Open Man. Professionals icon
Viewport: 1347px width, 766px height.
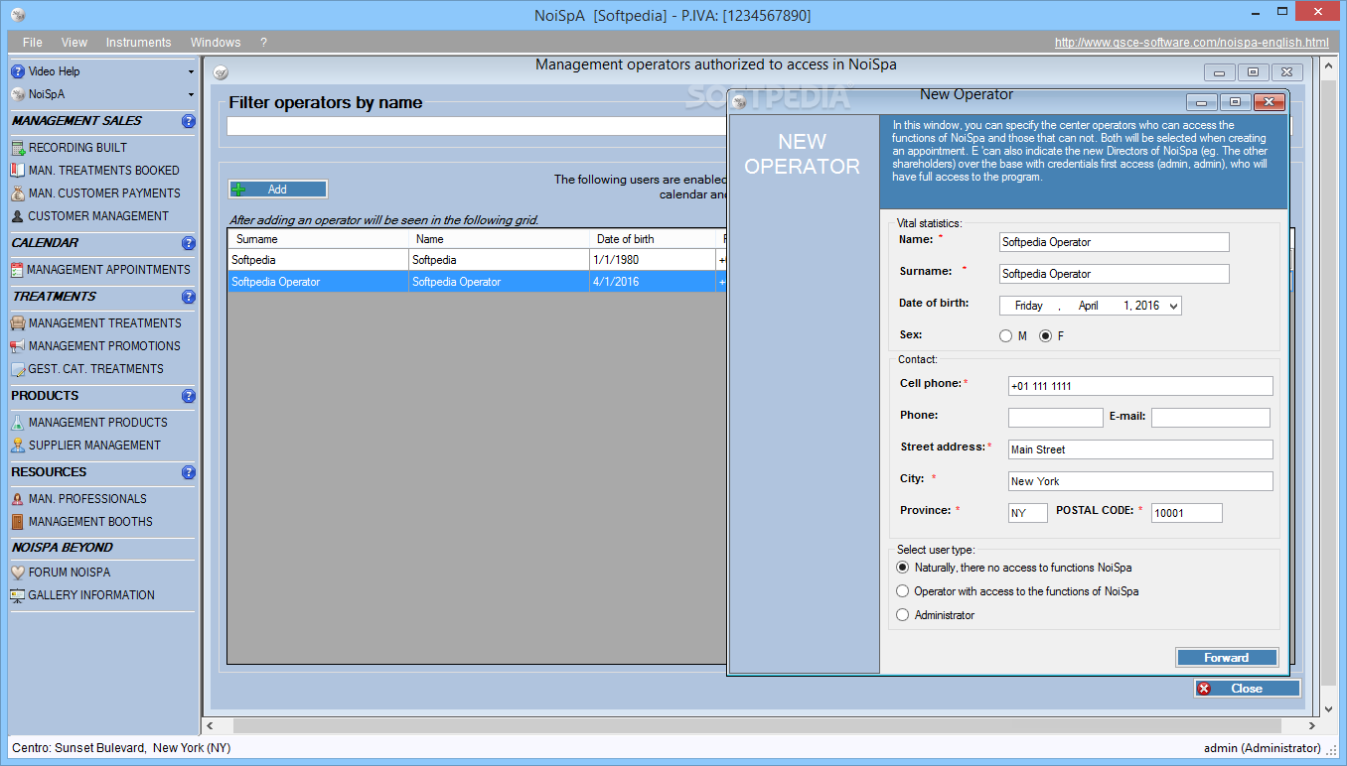coord(18,499)
